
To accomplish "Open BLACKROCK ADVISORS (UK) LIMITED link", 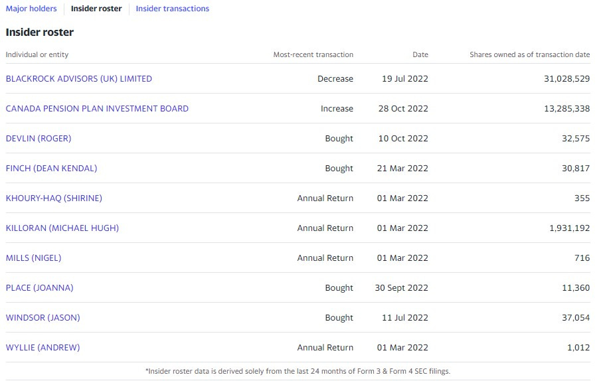I will [79, 79].
